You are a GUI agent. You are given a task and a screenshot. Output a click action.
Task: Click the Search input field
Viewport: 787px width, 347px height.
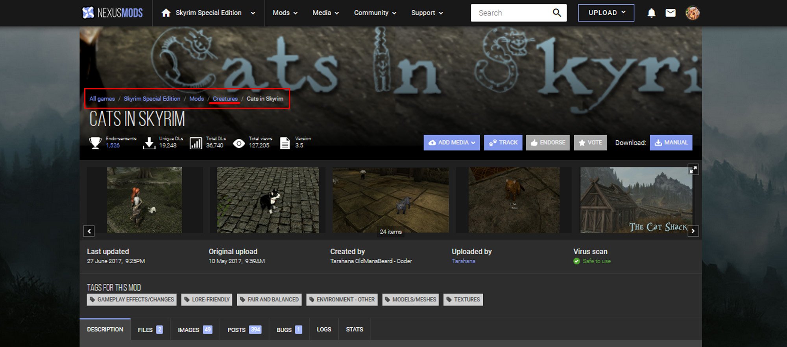pyautogui.click(x=512, y=13)
